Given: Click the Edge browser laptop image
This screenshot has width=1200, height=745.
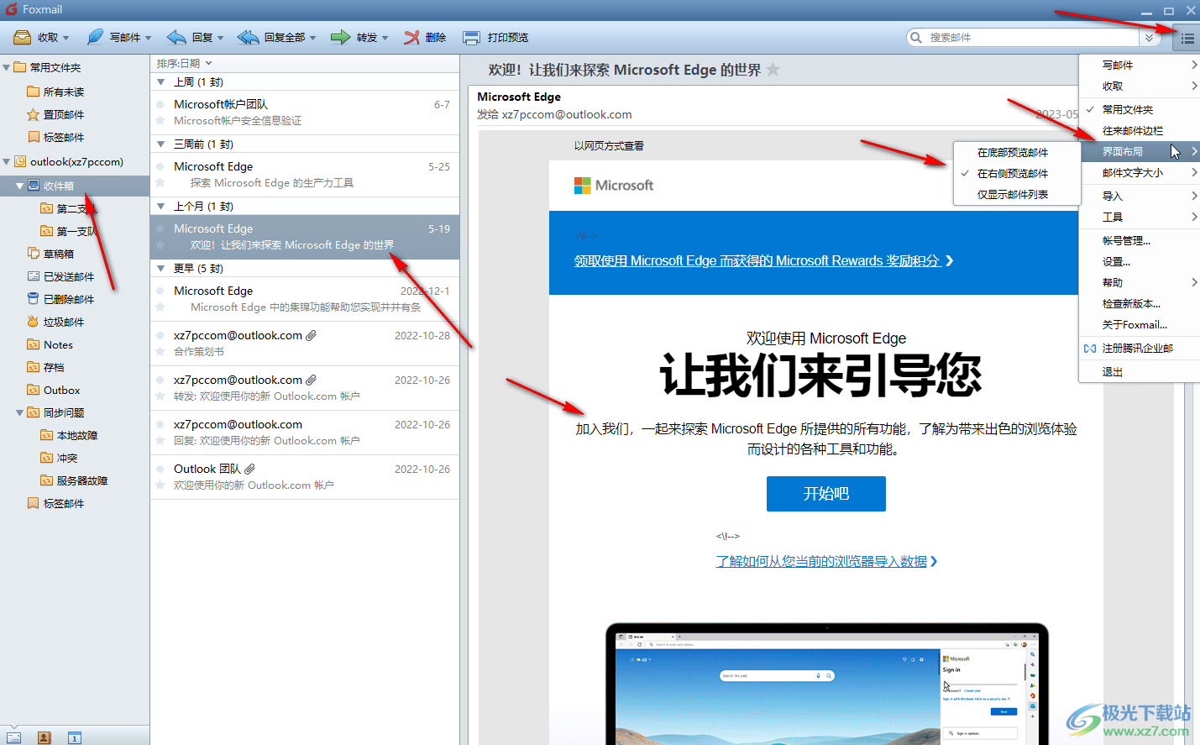Looking at the screenshot, I should point(826,684).
